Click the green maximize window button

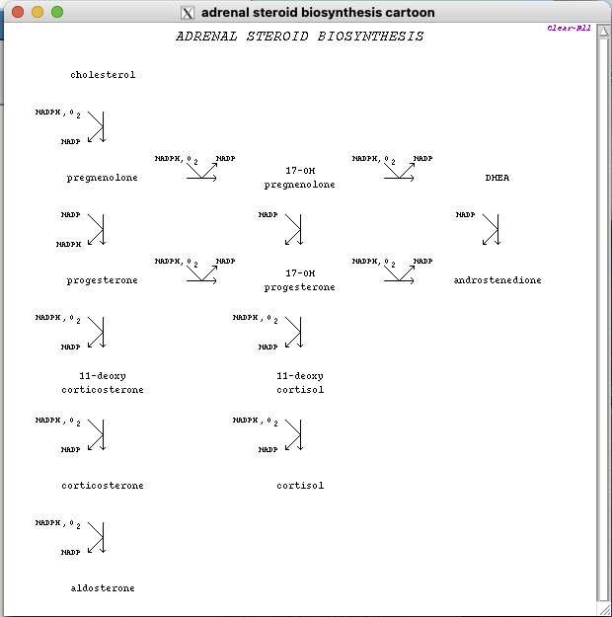pos(57,12)
